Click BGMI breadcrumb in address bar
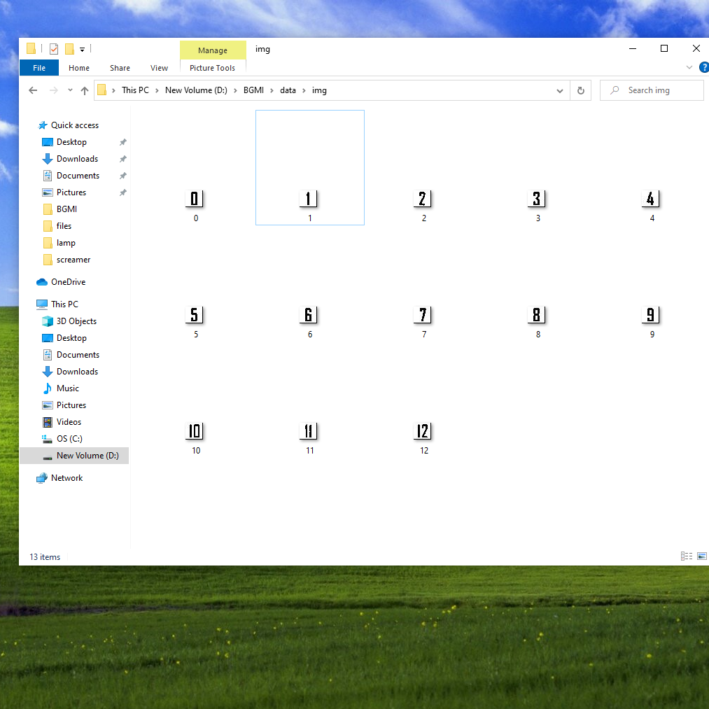 click(253, 90)
